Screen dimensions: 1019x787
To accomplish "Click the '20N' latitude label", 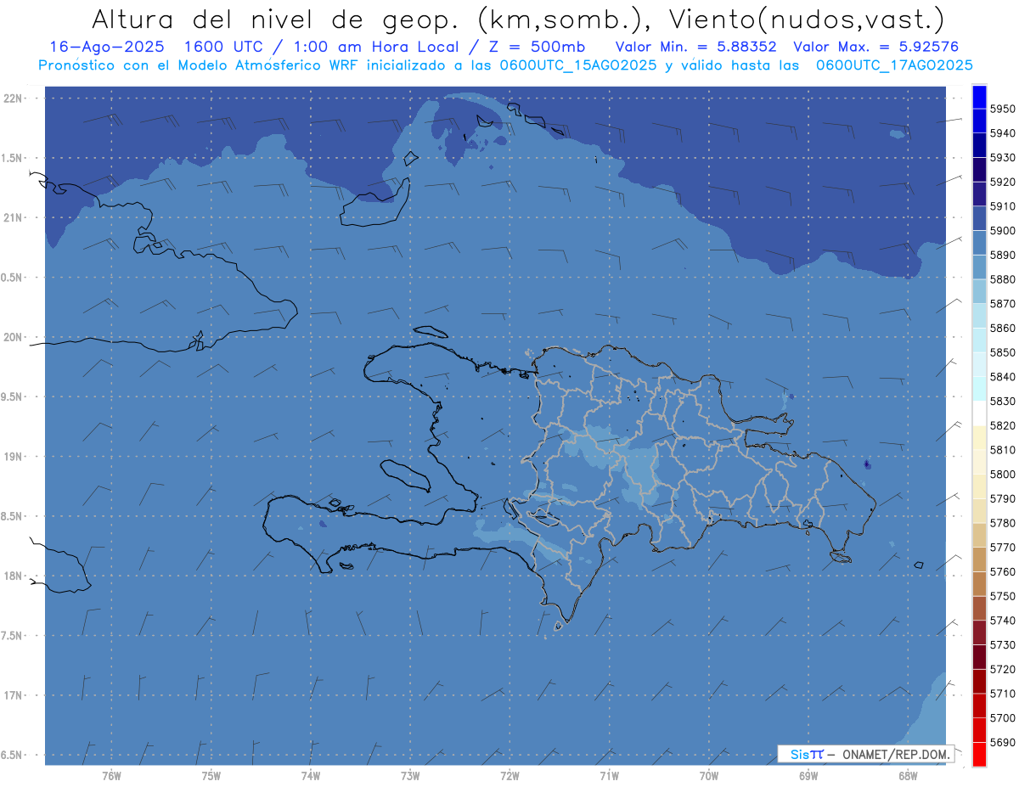I will (x=13, y=337).
